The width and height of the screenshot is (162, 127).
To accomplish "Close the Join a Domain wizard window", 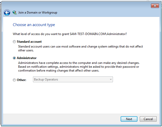I will (155, 6).
